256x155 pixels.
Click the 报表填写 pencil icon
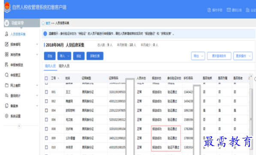pyautogui.click(x=6, y=44)
